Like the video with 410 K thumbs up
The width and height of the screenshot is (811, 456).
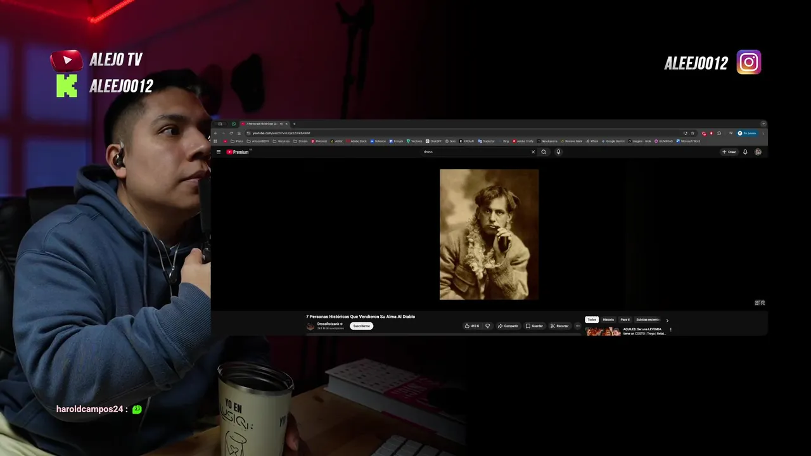[x=472, y=326]
